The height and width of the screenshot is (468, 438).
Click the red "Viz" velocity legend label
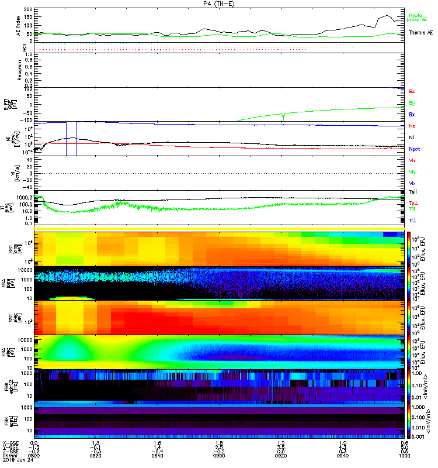tap(412, 160)
